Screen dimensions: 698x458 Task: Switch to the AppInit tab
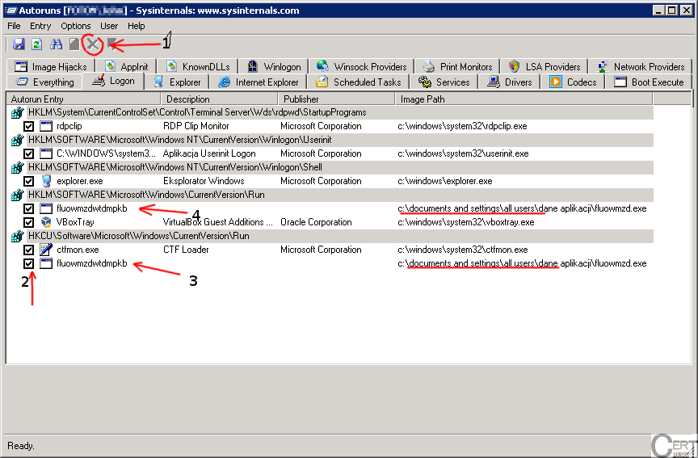click(x=126, y=67)
